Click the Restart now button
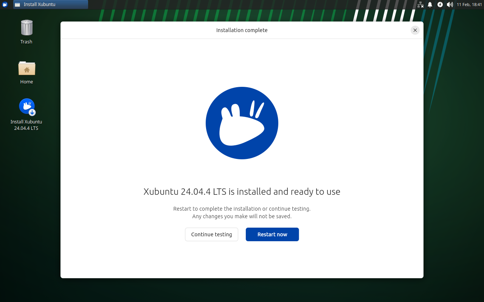The height and width of the screenshot is (302, 484). [x=272, y=234]
